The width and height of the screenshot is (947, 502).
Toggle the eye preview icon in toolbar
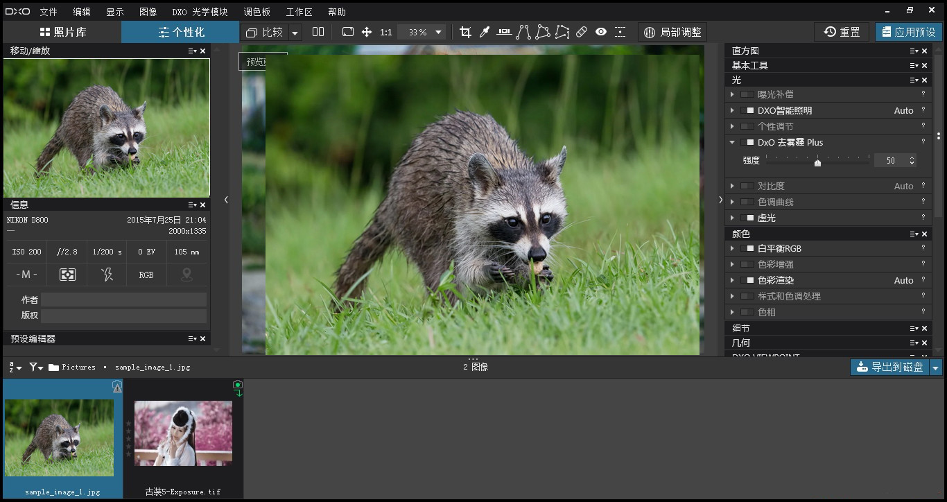point(601,32)
